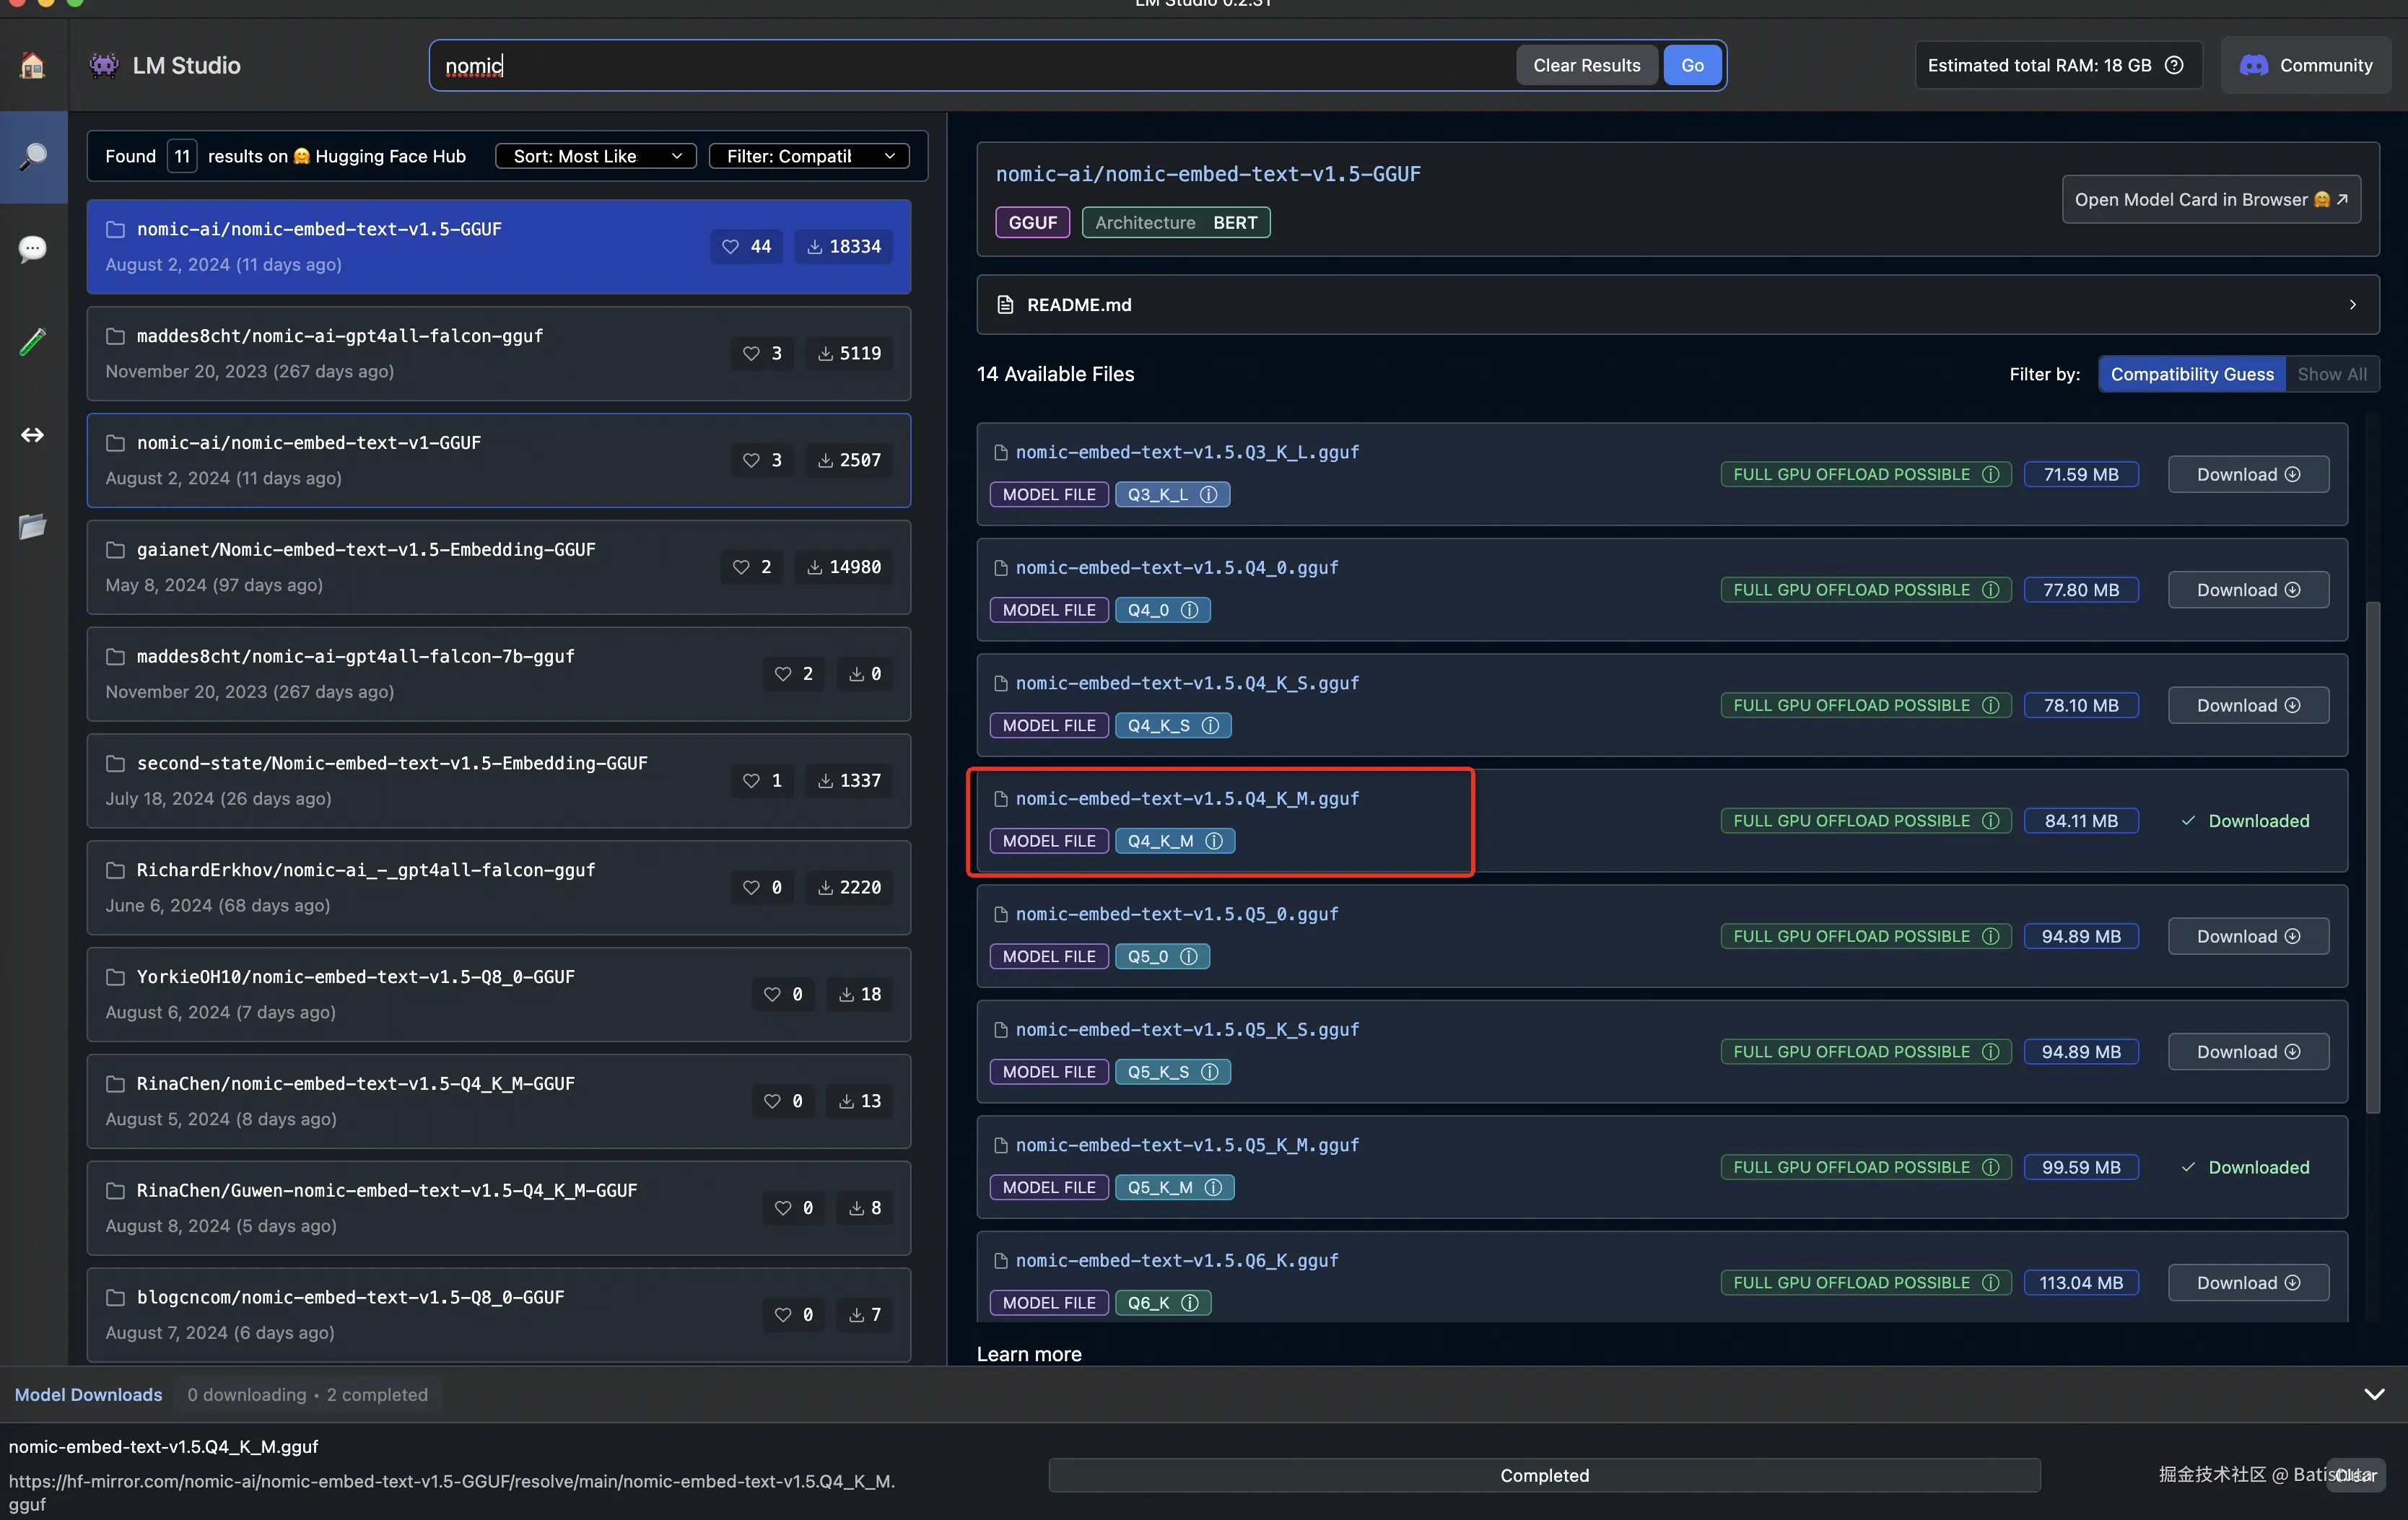Click the RAM estimate help icon
Image resolution: width=2408 pixels, height=1520 pixels.
click(2174, 65)
